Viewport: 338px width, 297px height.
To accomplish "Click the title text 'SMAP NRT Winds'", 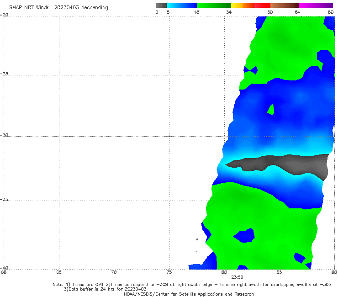I will (29, 8).
